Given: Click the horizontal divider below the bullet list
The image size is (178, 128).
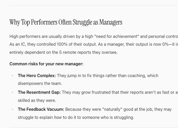Looking at the screenshot, I should tap(94, 127).
